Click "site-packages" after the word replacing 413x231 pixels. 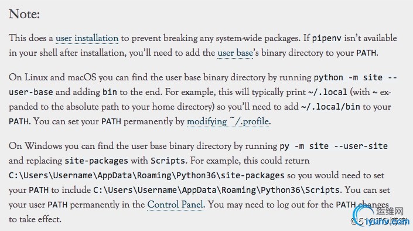pos(96,161)
